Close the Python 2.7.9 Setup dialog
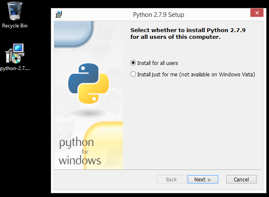This screenshot has height=197, width=269. (256, 14)
